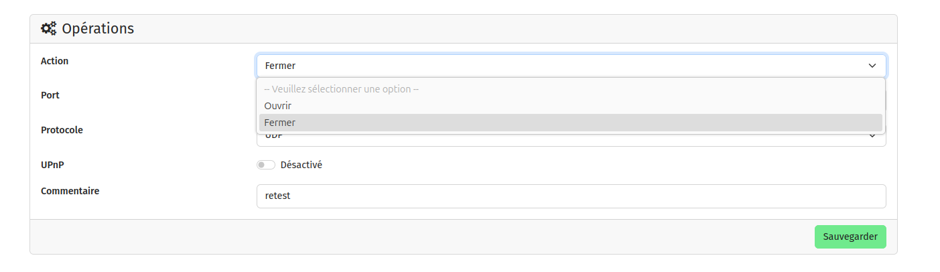Image resolution: width=940 pixels, height=272 pixels.
Task: Click the Commentaire field label
Action: pyautogui.click(x=70, y=191)
